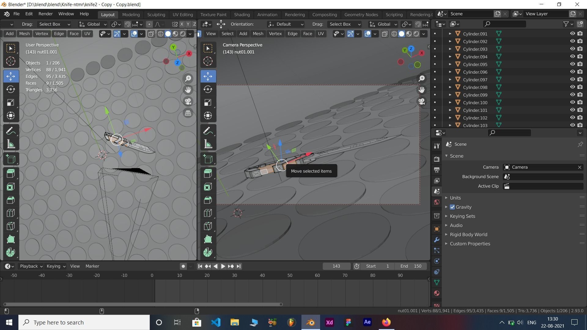Switch to the Shading workspace tab
Image resolution: width=587 pixels, height=330 pixels.
[x=242, y=14]
